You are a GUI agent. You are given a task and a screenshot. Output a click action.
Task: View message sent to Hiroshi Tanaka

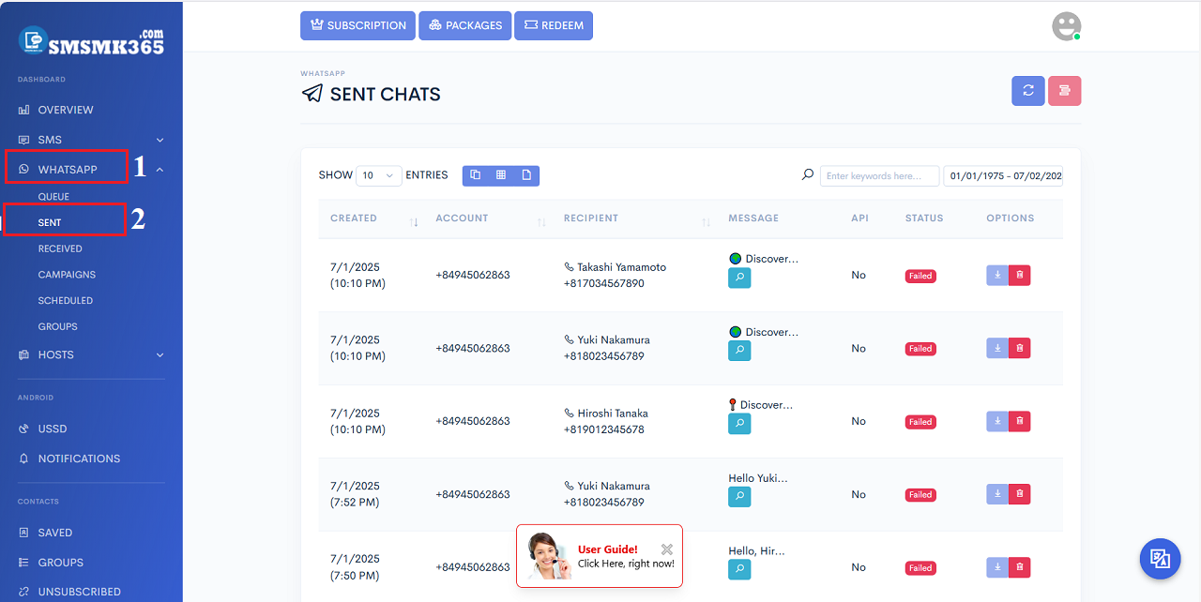click(x=739, y=424)
